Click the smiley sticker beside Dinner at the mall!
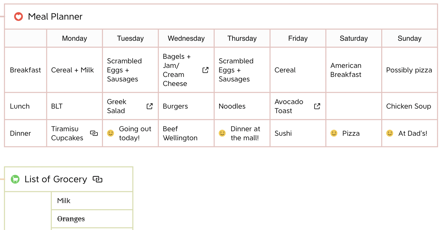Viewport: 442px width, 230px height. [222, 133]
